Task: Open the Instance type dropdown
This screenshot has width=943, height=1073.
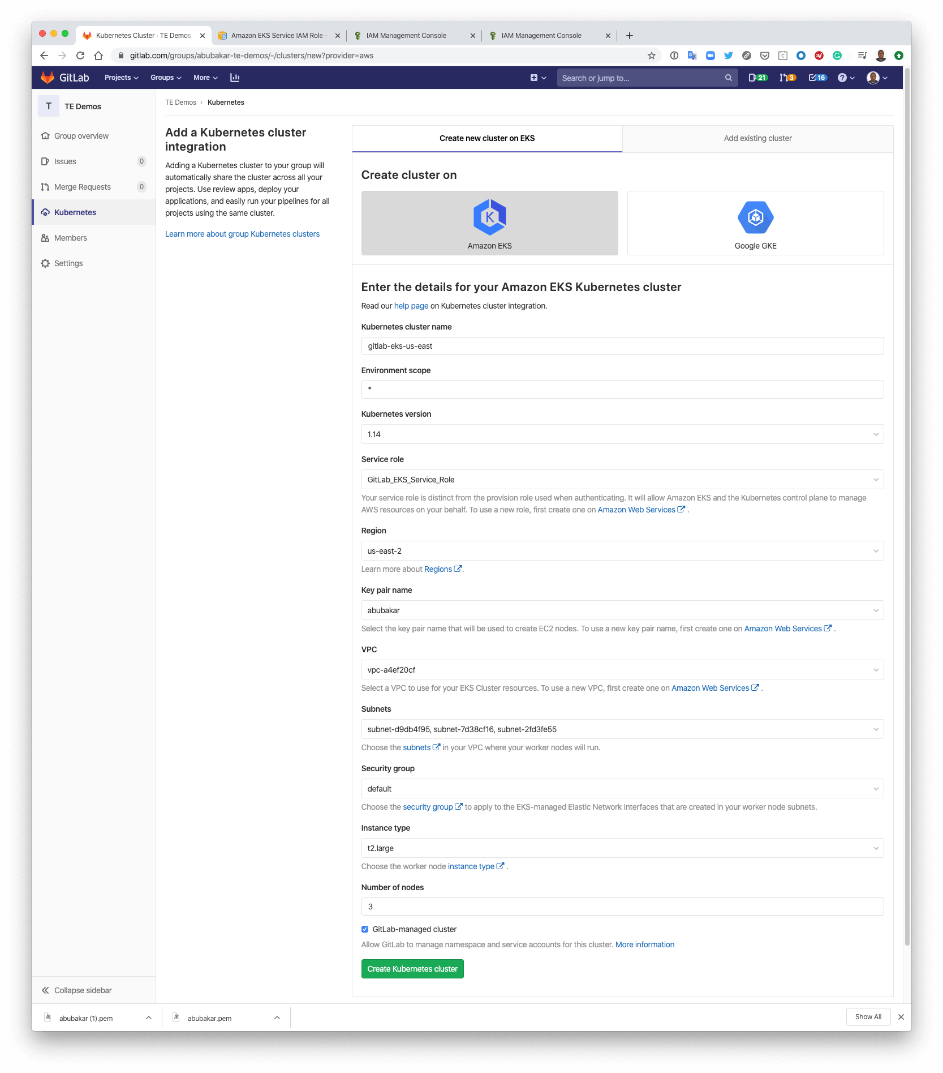Action: (x=622, y=848)
